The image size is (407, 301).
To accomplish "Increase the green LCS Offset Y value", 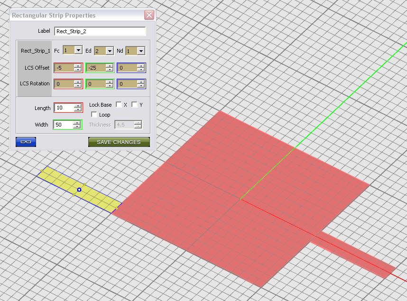I will (x=109, y=66).
